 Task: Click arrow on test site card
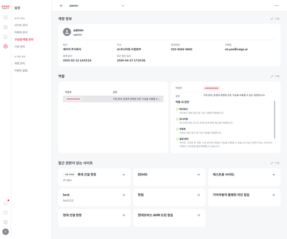(123, 195)
